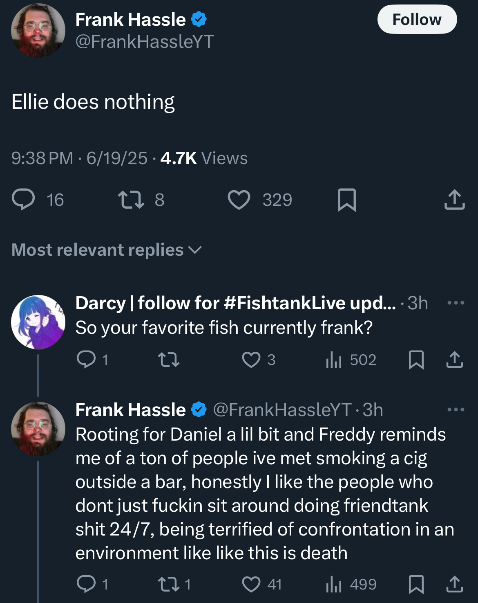Bookmark Darcy's reply
The height and width of the screenshot is (603, 478).
coord(416,360)
